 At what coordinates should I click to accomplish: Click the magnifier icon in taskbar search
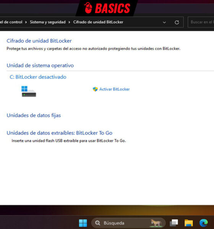[97, 223]
